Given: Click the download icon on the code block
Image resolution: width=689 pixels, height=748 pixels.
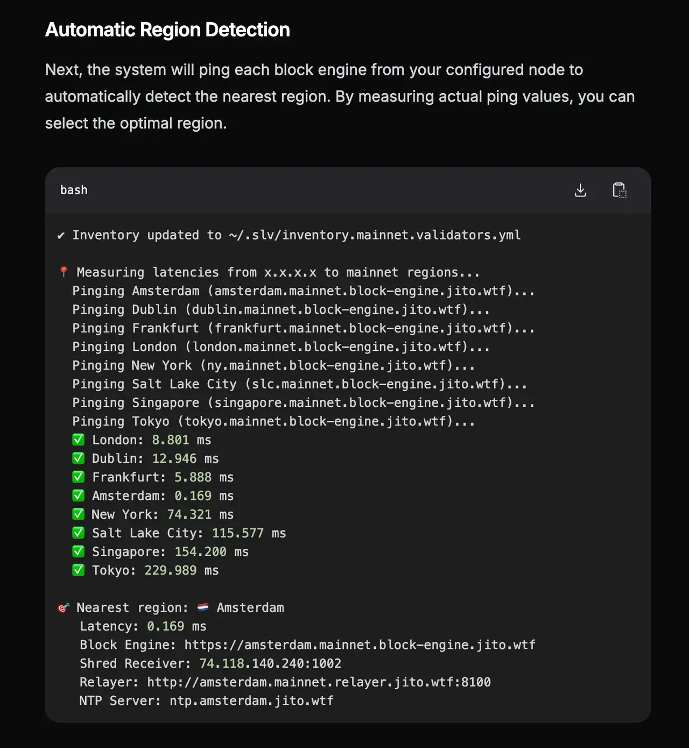Looking at the screenshot, I should click(x=580, y=190).
